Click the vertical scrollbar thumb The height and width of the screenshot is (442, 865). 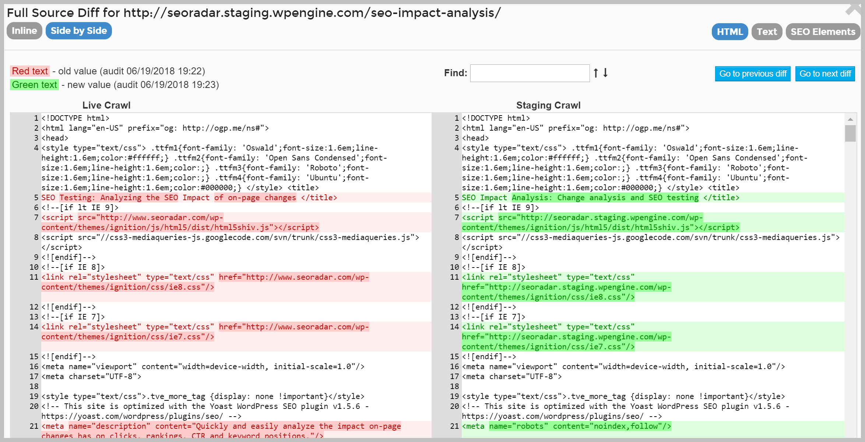[x=850, y=133]
